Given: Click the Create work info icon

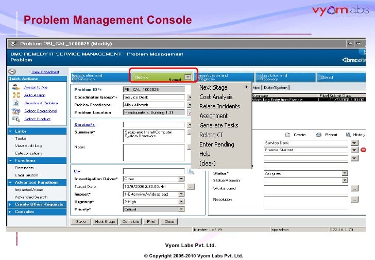Looking at the screenshot, I should (x=288, y=135).
